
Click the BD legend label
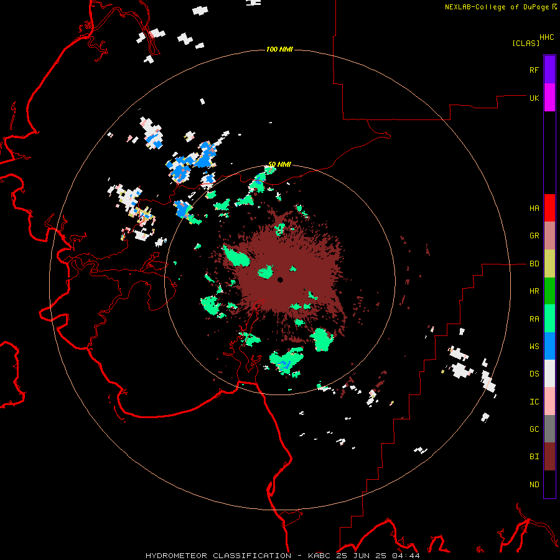(534, 264)
